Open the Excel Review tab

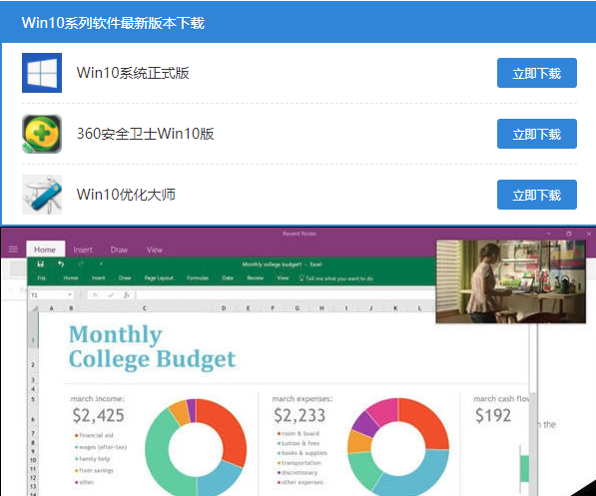(x=255, y=278)
